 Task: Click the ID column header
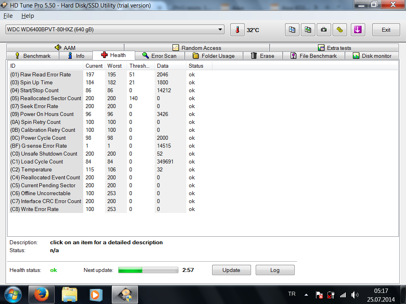coord(45,66)
